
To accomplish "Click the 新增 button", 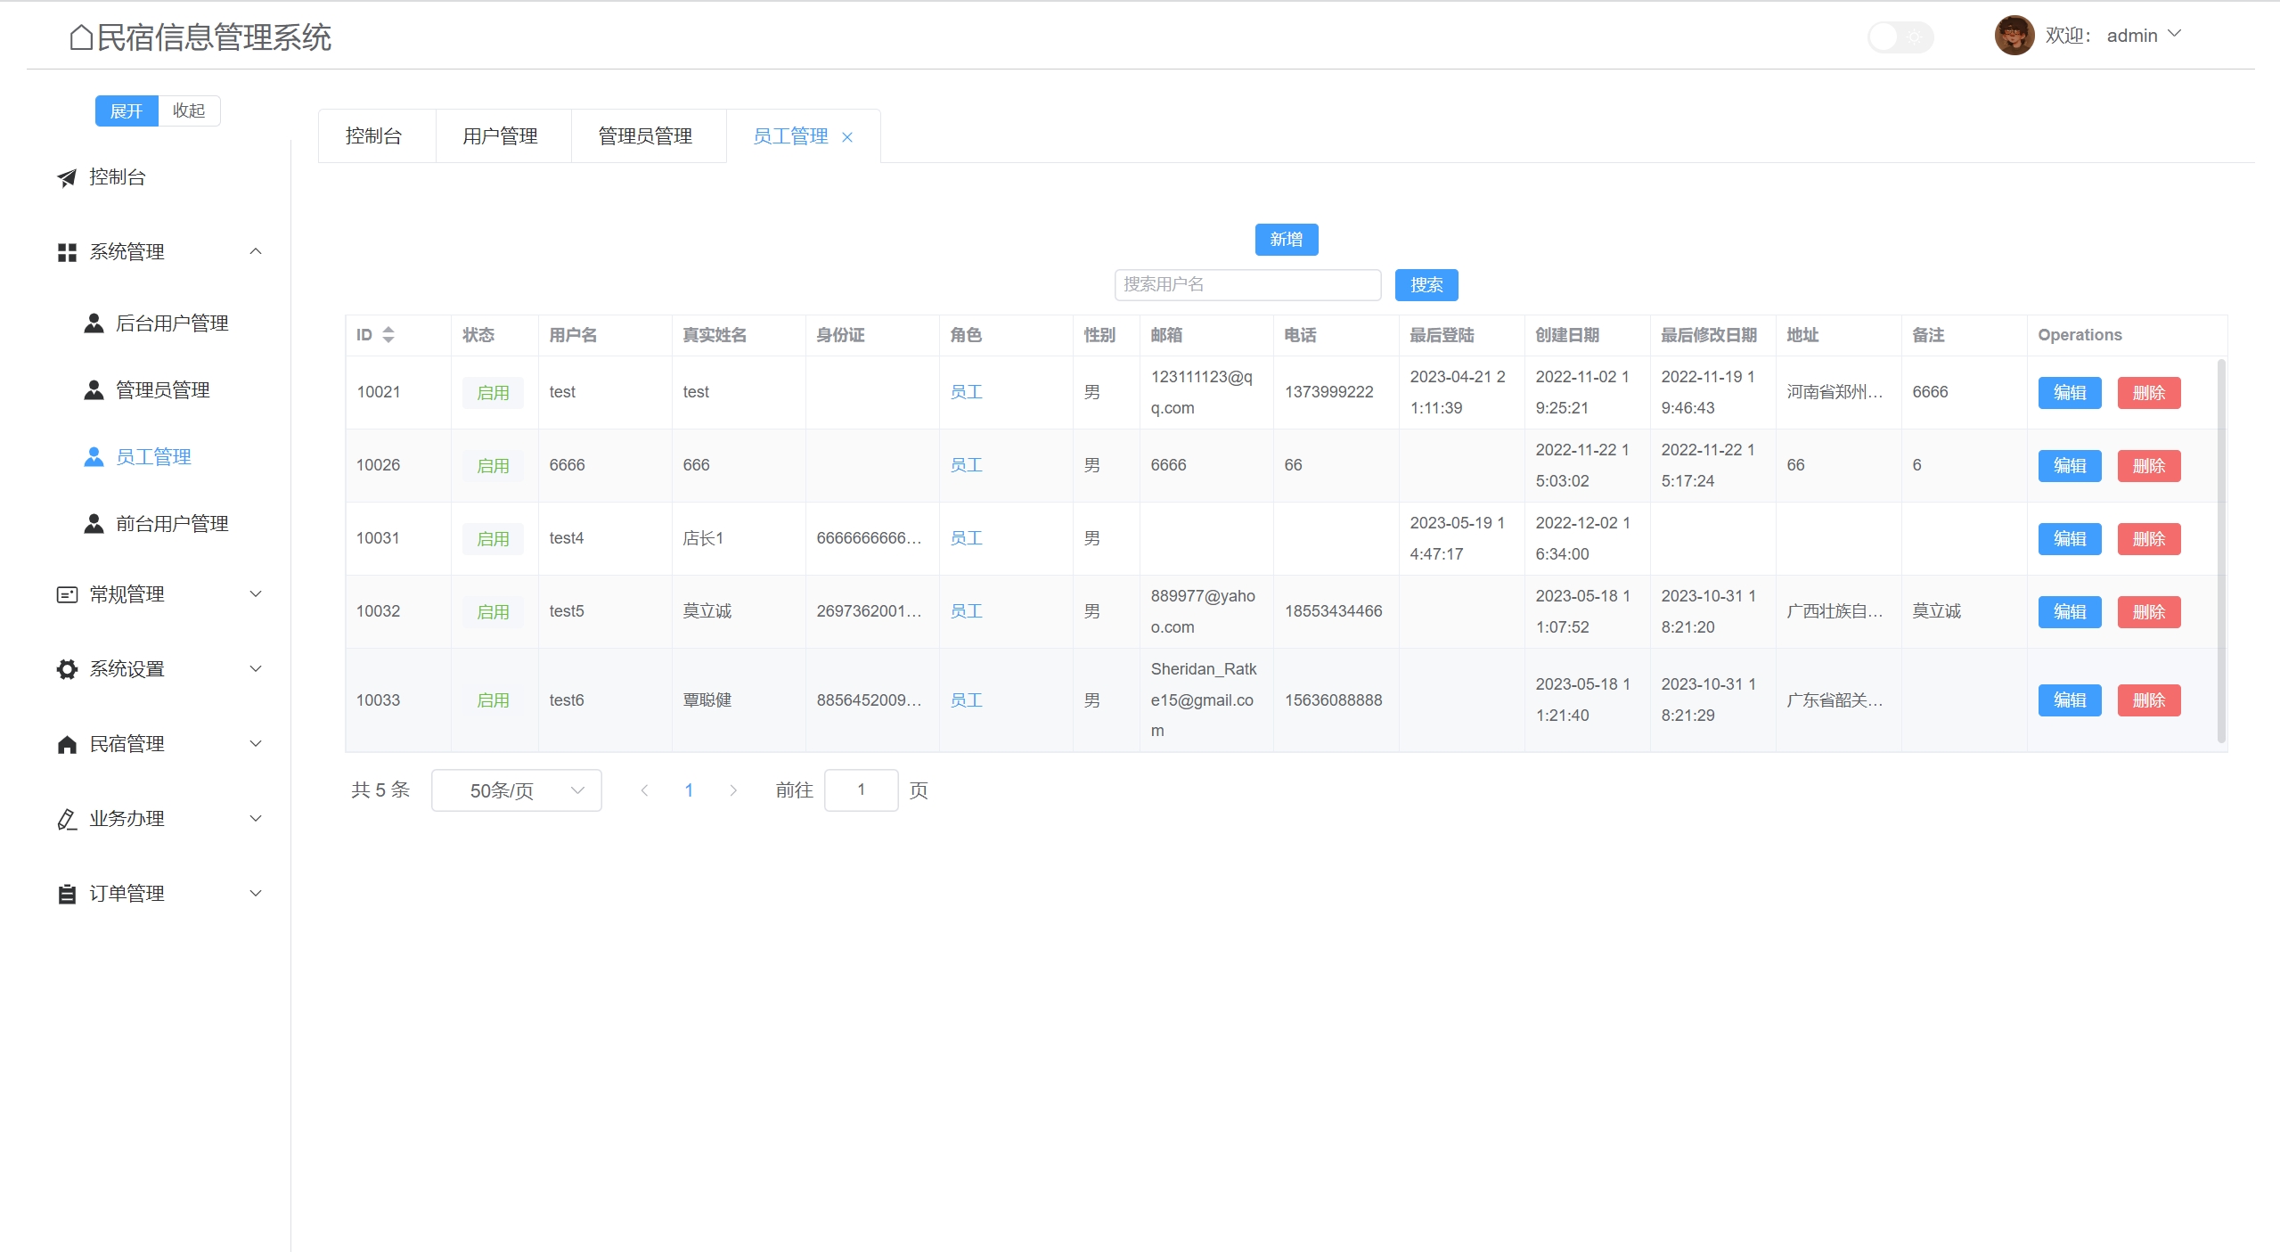I will 1286,240.
